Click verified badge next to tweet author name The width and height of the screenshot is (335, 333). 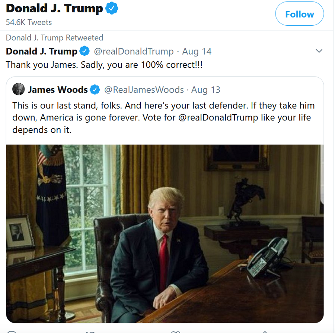click(85, 51)
